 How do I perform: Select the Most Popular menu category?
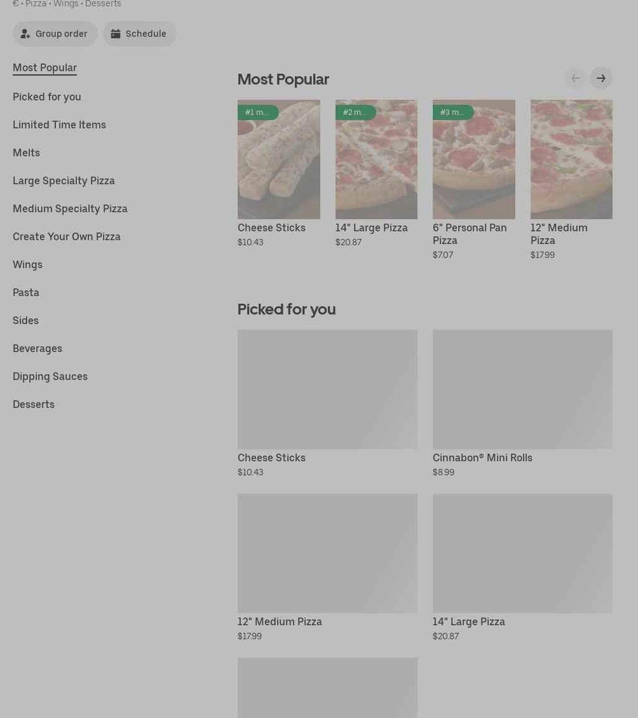(x=44, y=68)
